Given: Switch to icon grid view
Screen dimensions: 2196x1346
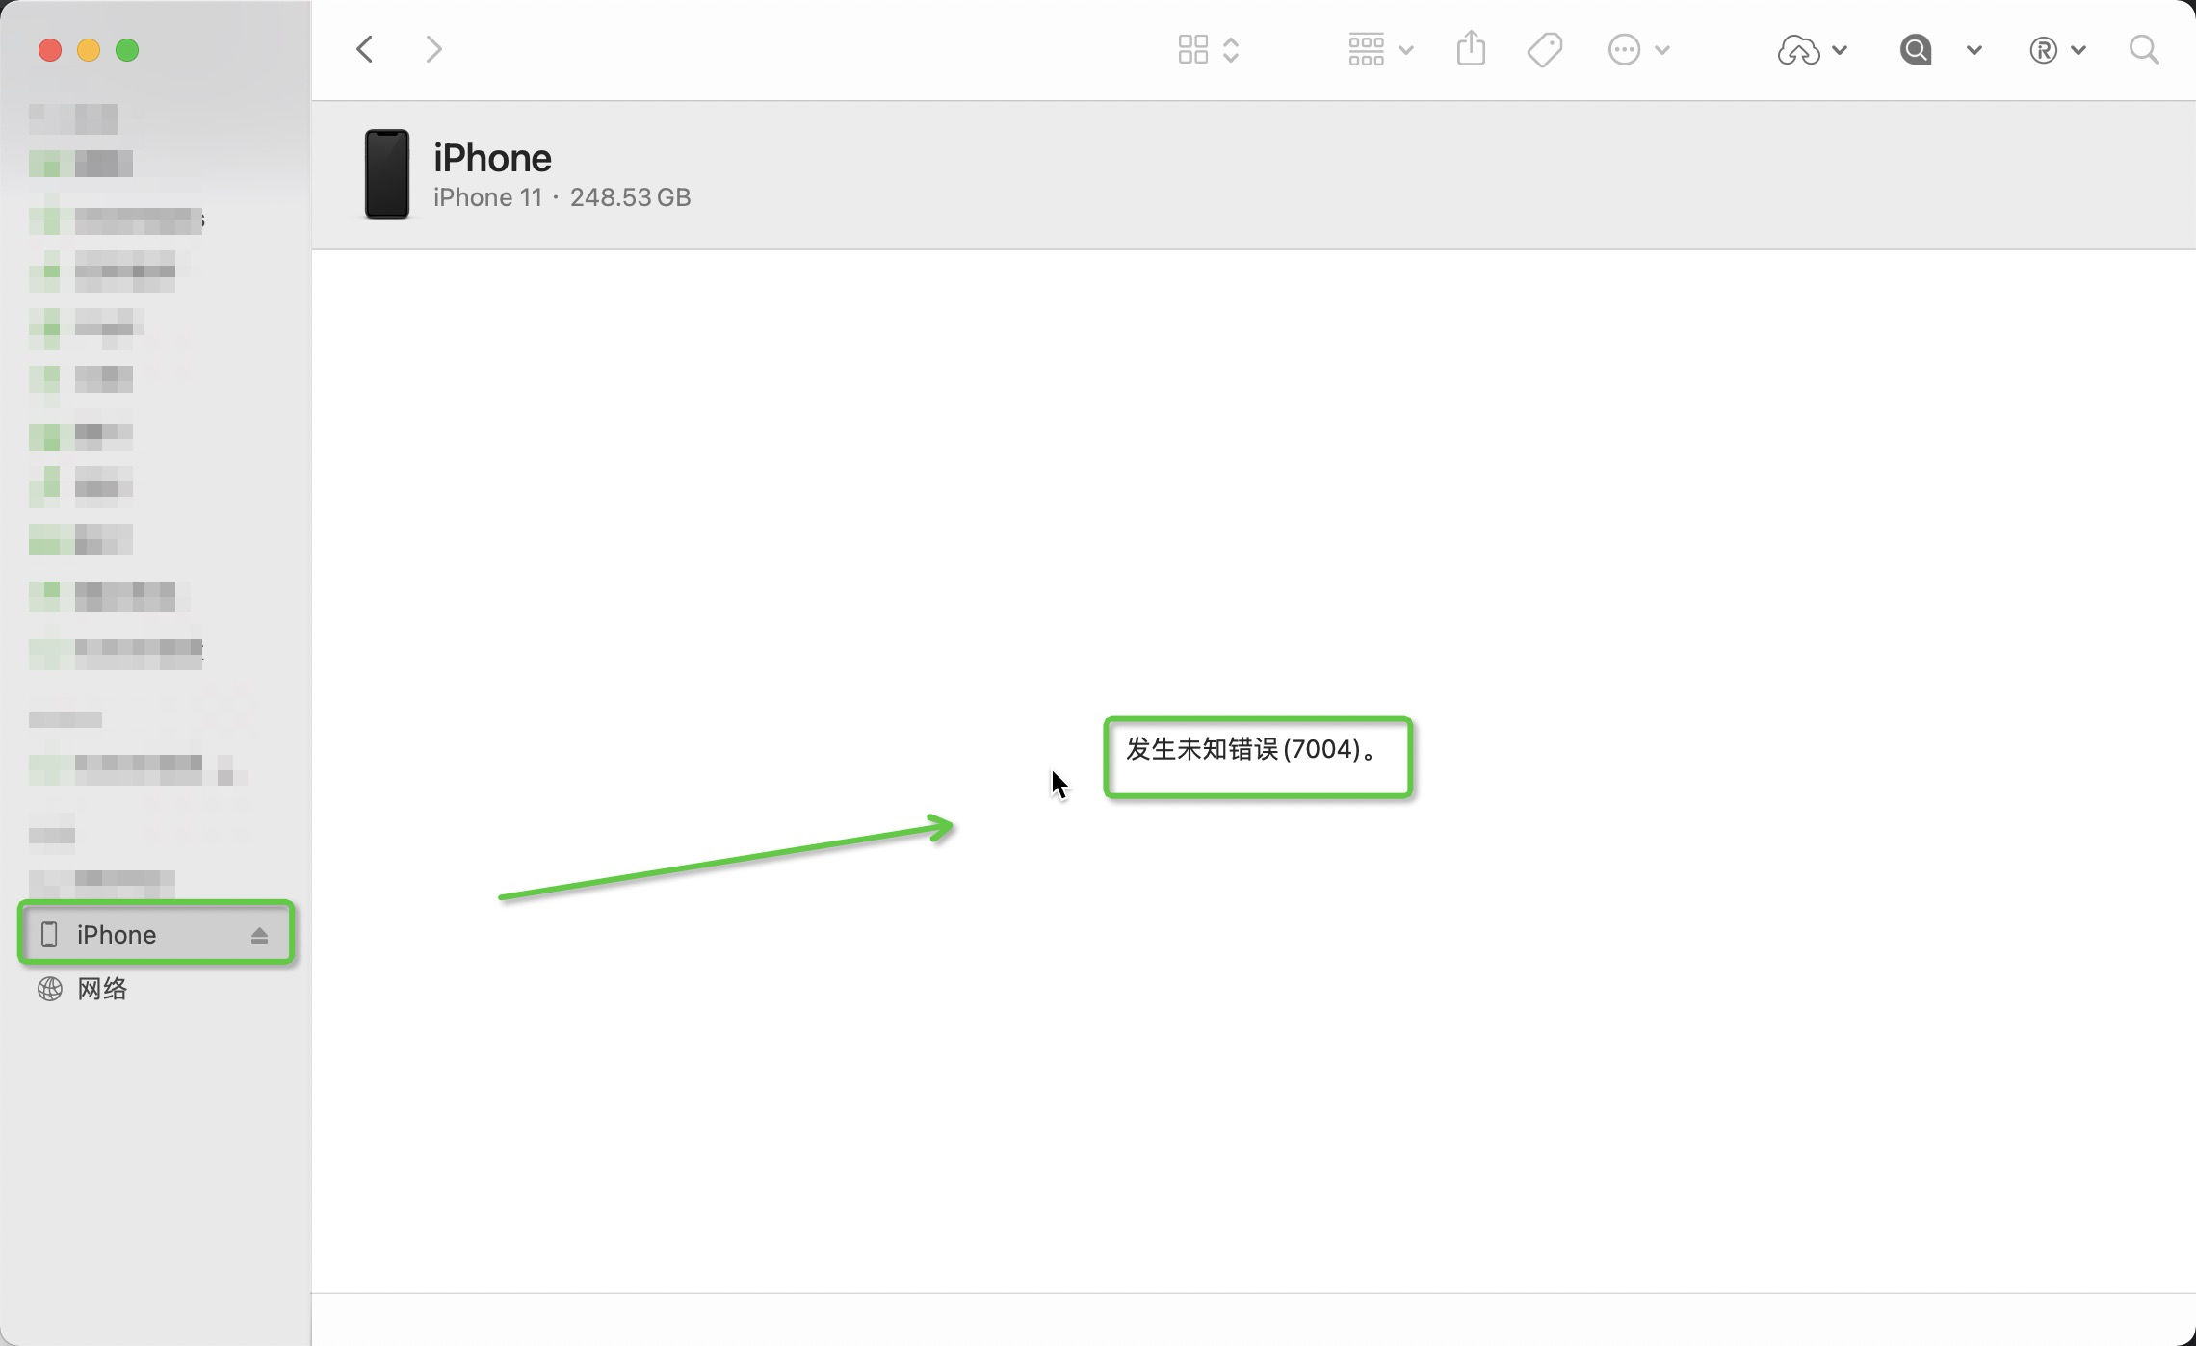Looking at the screenshot, I should tap(1192, 49).
